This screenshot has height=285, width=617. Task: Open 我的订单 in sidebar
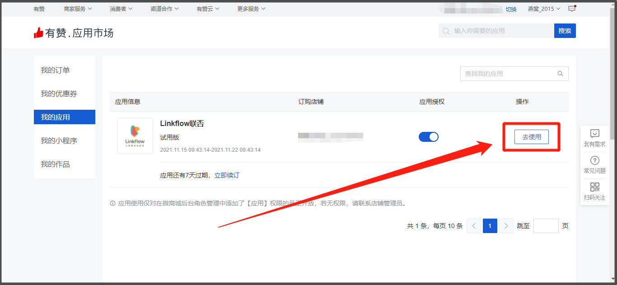click(65, 70)
